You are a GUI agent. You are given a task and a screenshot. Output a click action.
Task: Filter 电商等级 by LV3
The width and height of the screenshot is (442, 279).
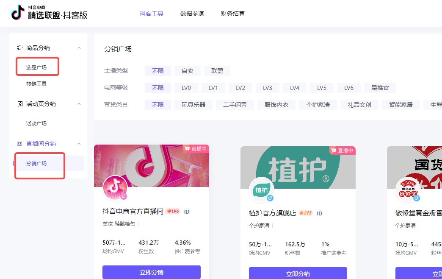268,88
